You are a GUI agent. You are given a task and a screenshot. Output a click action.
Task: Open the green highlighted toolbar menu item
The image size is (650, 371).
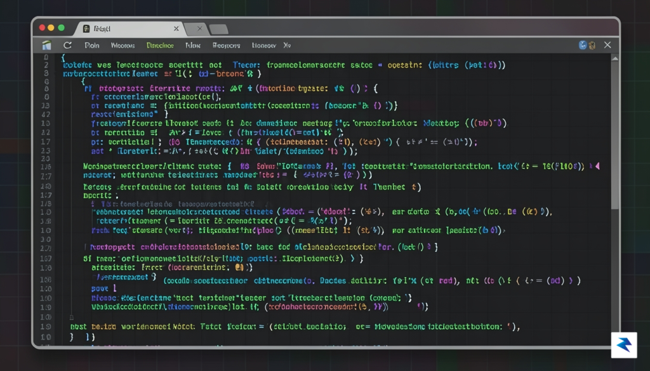pos(160,45)
